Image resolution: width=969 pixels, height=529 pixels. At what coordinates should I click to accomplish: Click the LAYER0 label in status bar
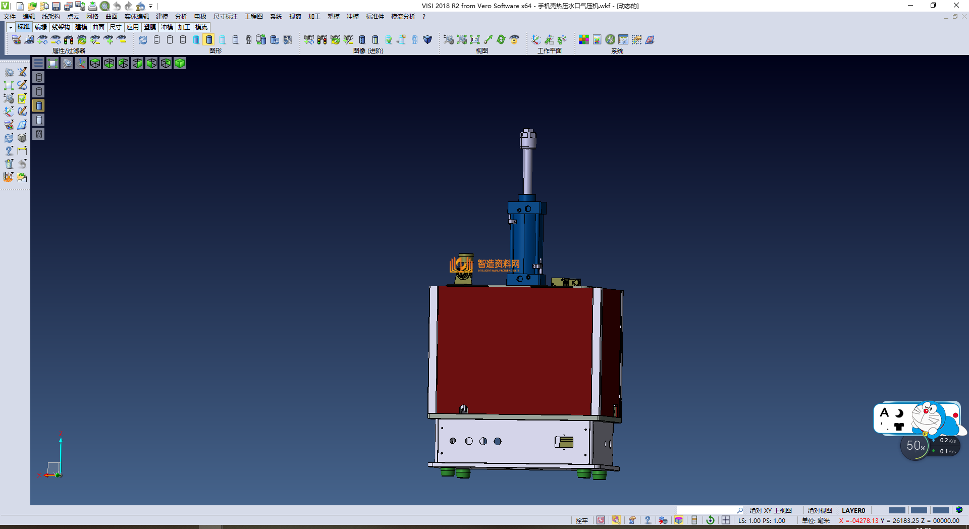tap(853, 510)
